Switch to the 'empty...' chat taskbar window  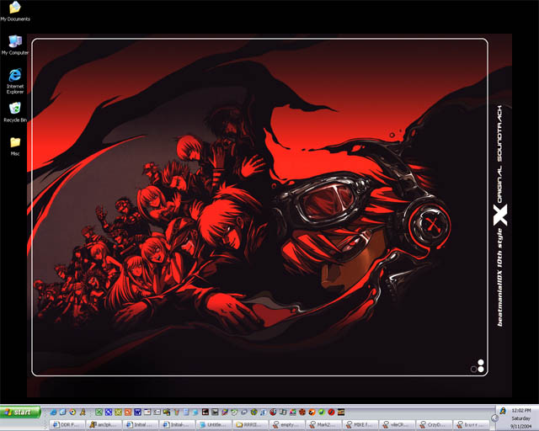(x=288, y=425)
